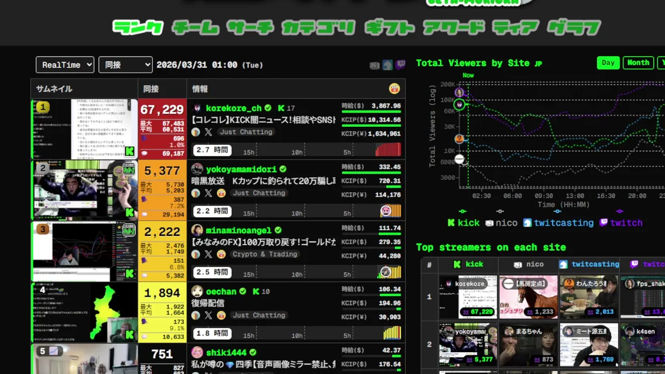Open the 同接 sort dropdown
Viewport: 665px width, 374px height.
pyautogui.click(x=125, y=64)
